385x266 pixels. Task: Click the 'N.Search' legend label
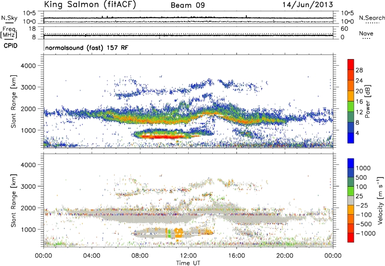pyautogui.click(x=372, y=18)
